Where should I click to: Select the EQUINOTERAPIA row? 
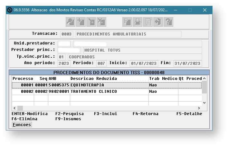click(x=107, y=85)
